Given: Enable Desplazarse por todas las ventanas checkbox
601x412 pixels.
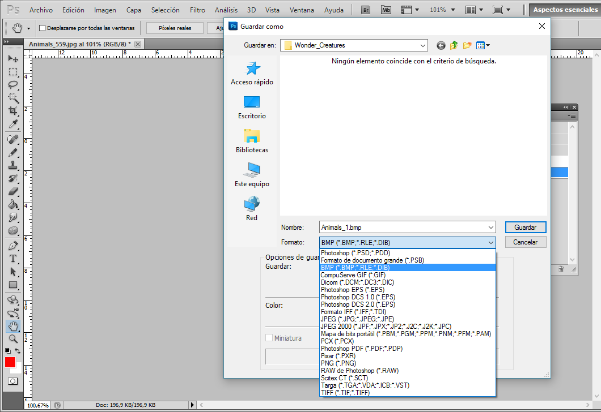Looking at the screenshot, I should [43, 28].
